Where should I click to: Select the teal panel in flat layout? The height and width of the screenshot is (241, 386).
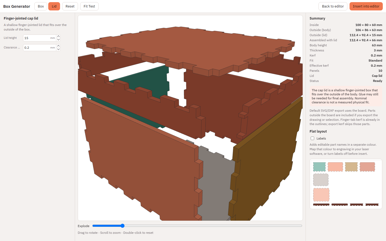coord(319,167)
